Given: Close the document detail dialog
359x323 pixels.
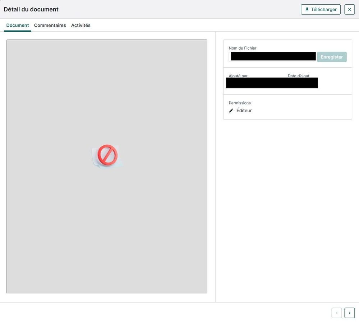Looking at the screenshot, I should (x=349, y=9).
